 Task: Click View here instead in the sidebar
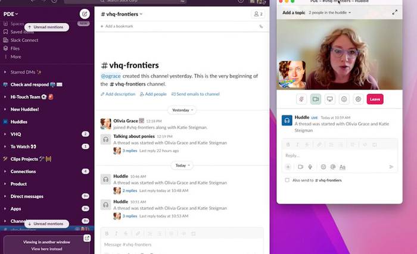pyautogui.click(x=46, y=249)
